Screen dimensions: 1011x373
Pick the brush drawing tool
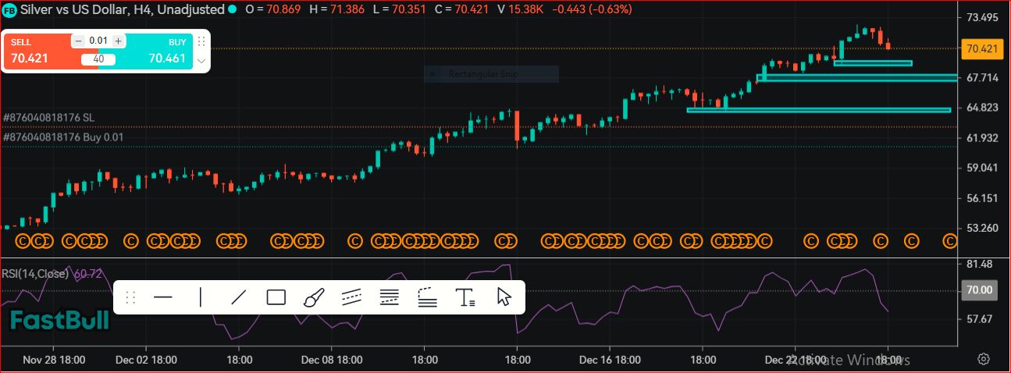[314, 297]
